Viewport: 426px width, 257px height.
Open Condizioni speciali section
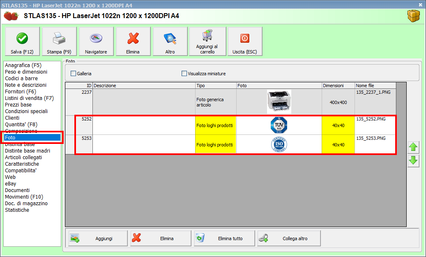click(26, 111)
